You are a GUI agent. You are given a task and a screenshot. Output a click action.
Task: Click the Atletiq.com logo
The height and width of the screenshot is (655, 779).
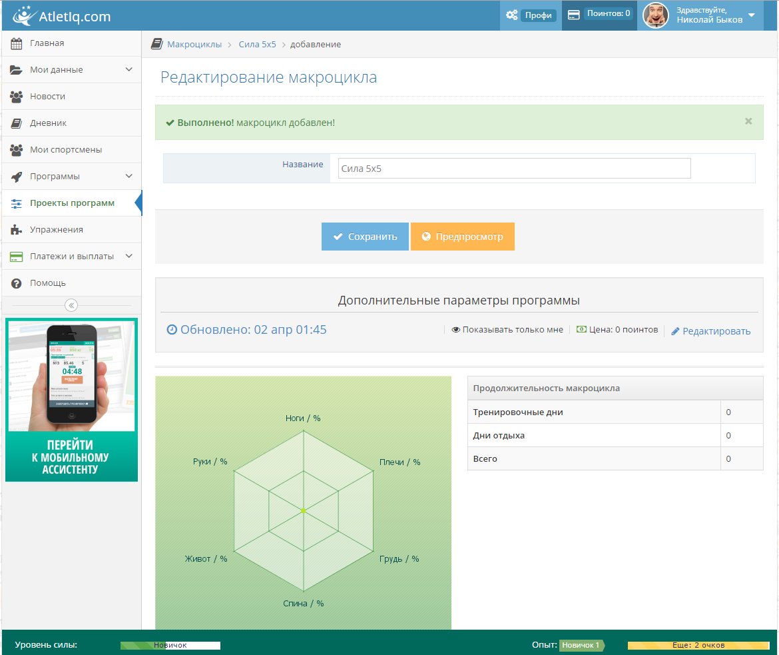coord(62,16)
